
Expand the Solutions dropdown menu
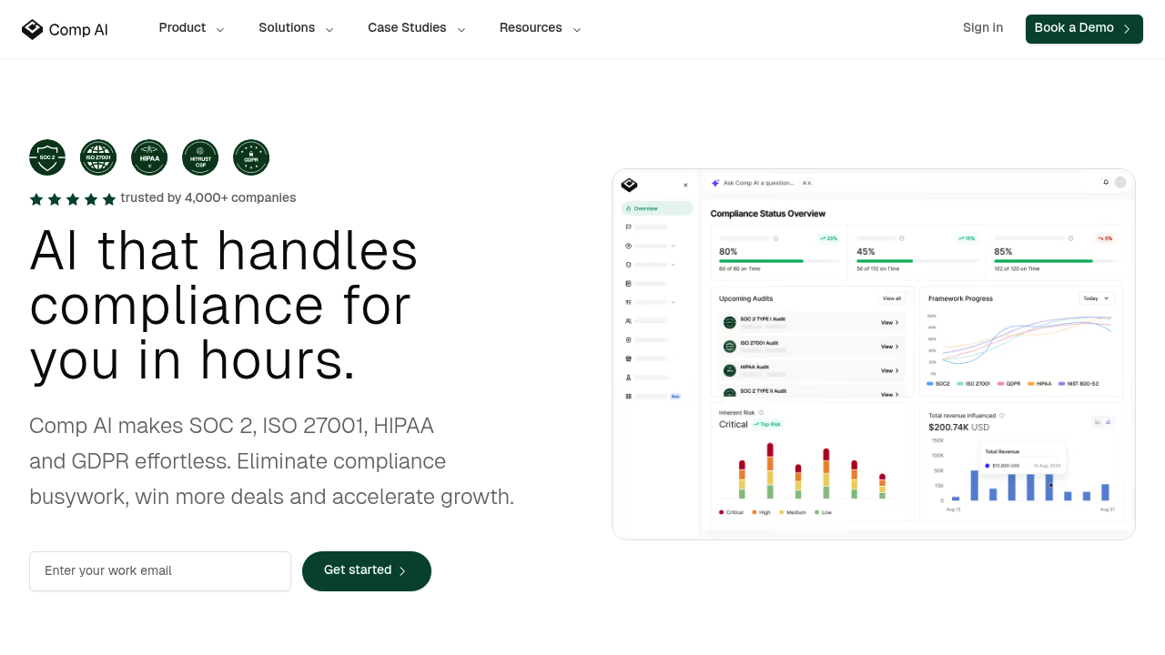click(x=296, y=28)
